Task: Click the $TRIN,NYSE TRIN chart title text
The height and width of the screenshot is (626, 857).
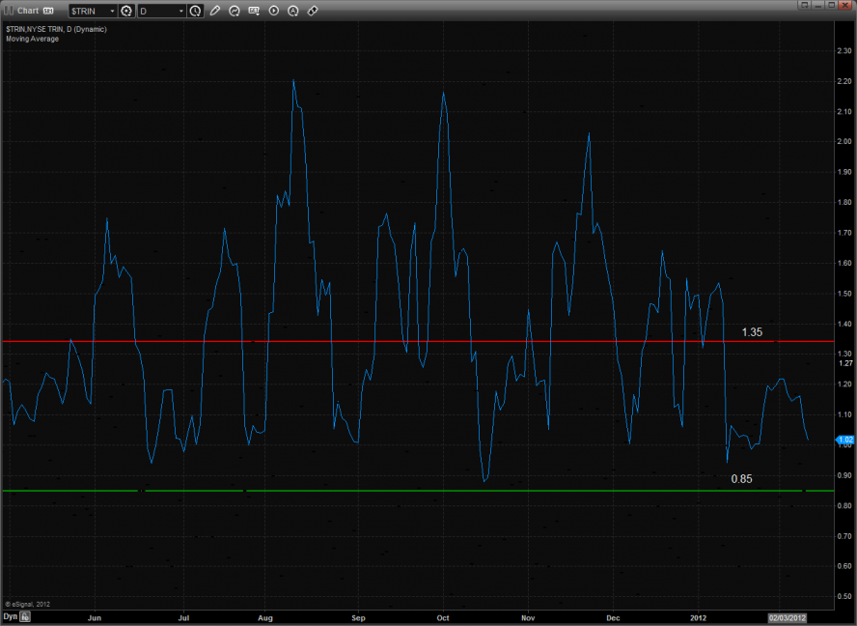Action: [x=56, y=30]
